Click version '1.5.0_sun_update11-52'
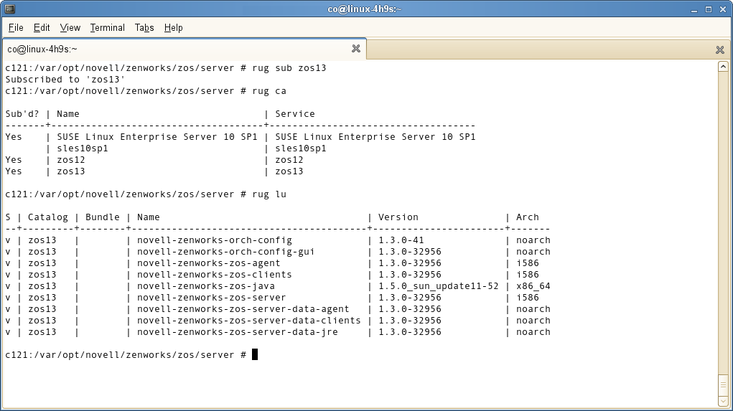This screenshot has height=411, width=733. click(439, 285)
